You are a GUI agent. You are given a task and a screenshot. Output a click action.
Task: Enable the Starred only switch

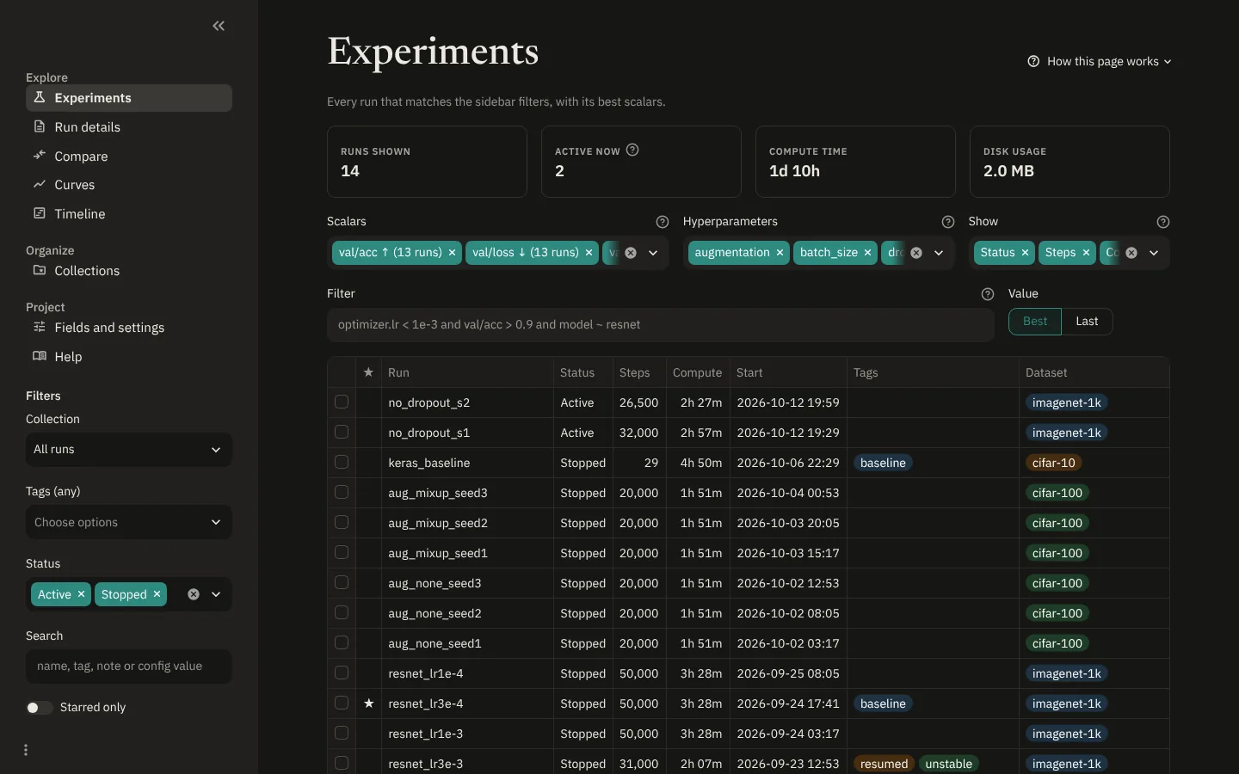[x=40, y=708]
